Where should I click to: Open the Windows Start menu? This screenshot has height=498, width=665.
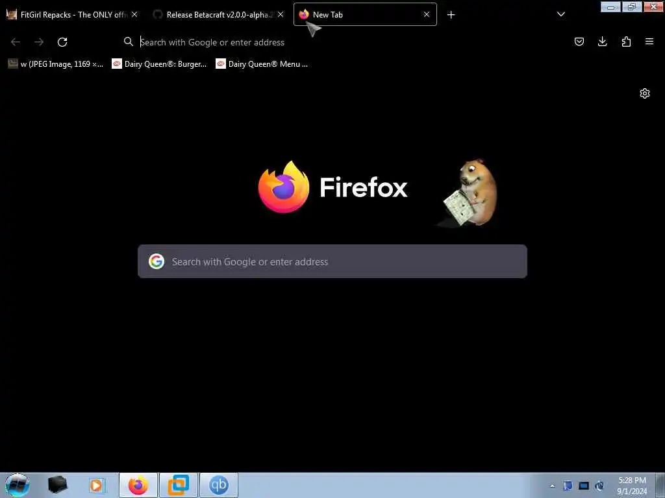click(x=17, y=485)
